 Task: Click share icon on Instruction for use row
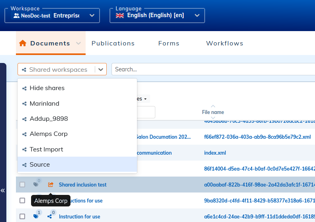(x=50, y=216)
